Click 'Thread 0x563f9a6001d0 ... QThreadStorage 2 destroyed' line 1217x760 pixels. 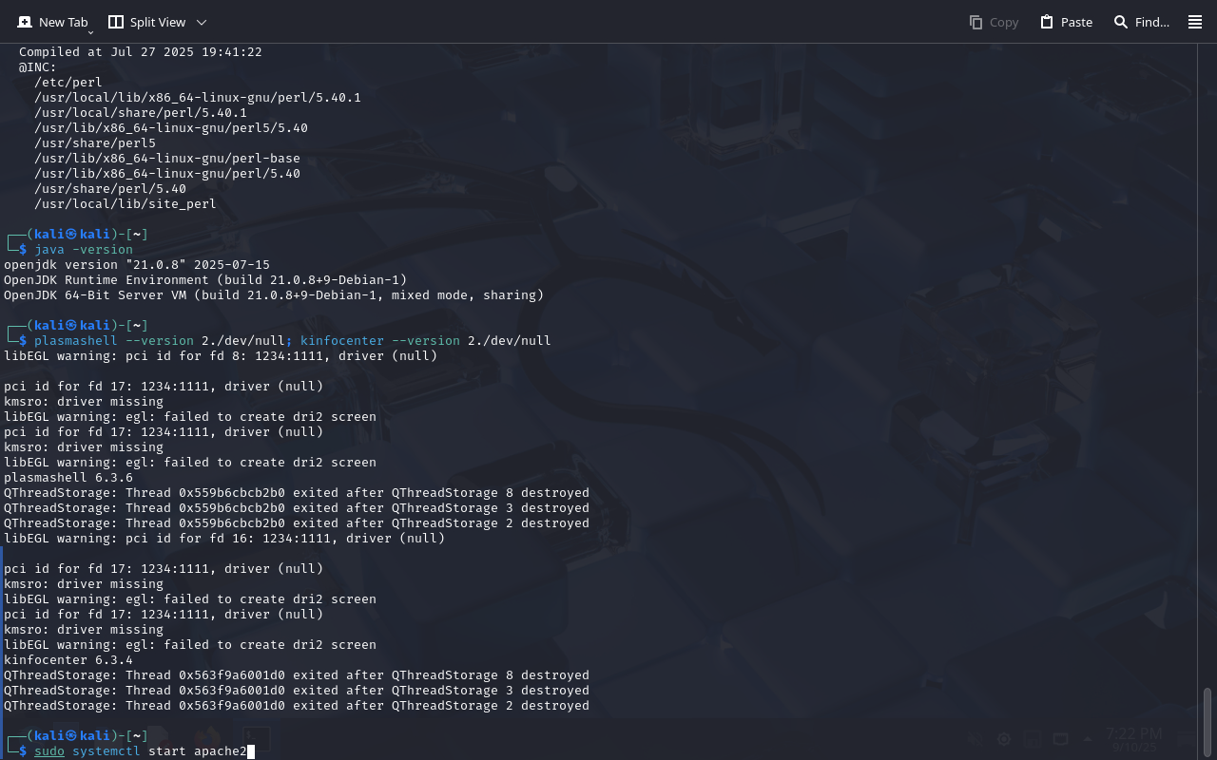(x=297, y=706)
